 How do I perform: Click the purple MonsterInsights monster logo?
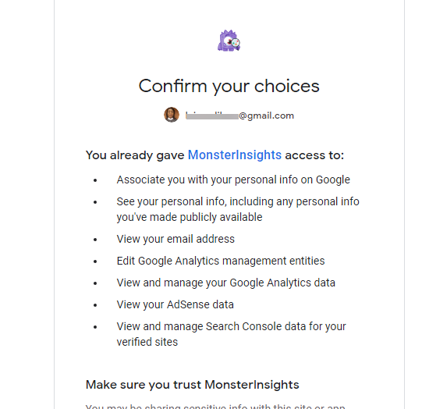[x=229, y=41]
